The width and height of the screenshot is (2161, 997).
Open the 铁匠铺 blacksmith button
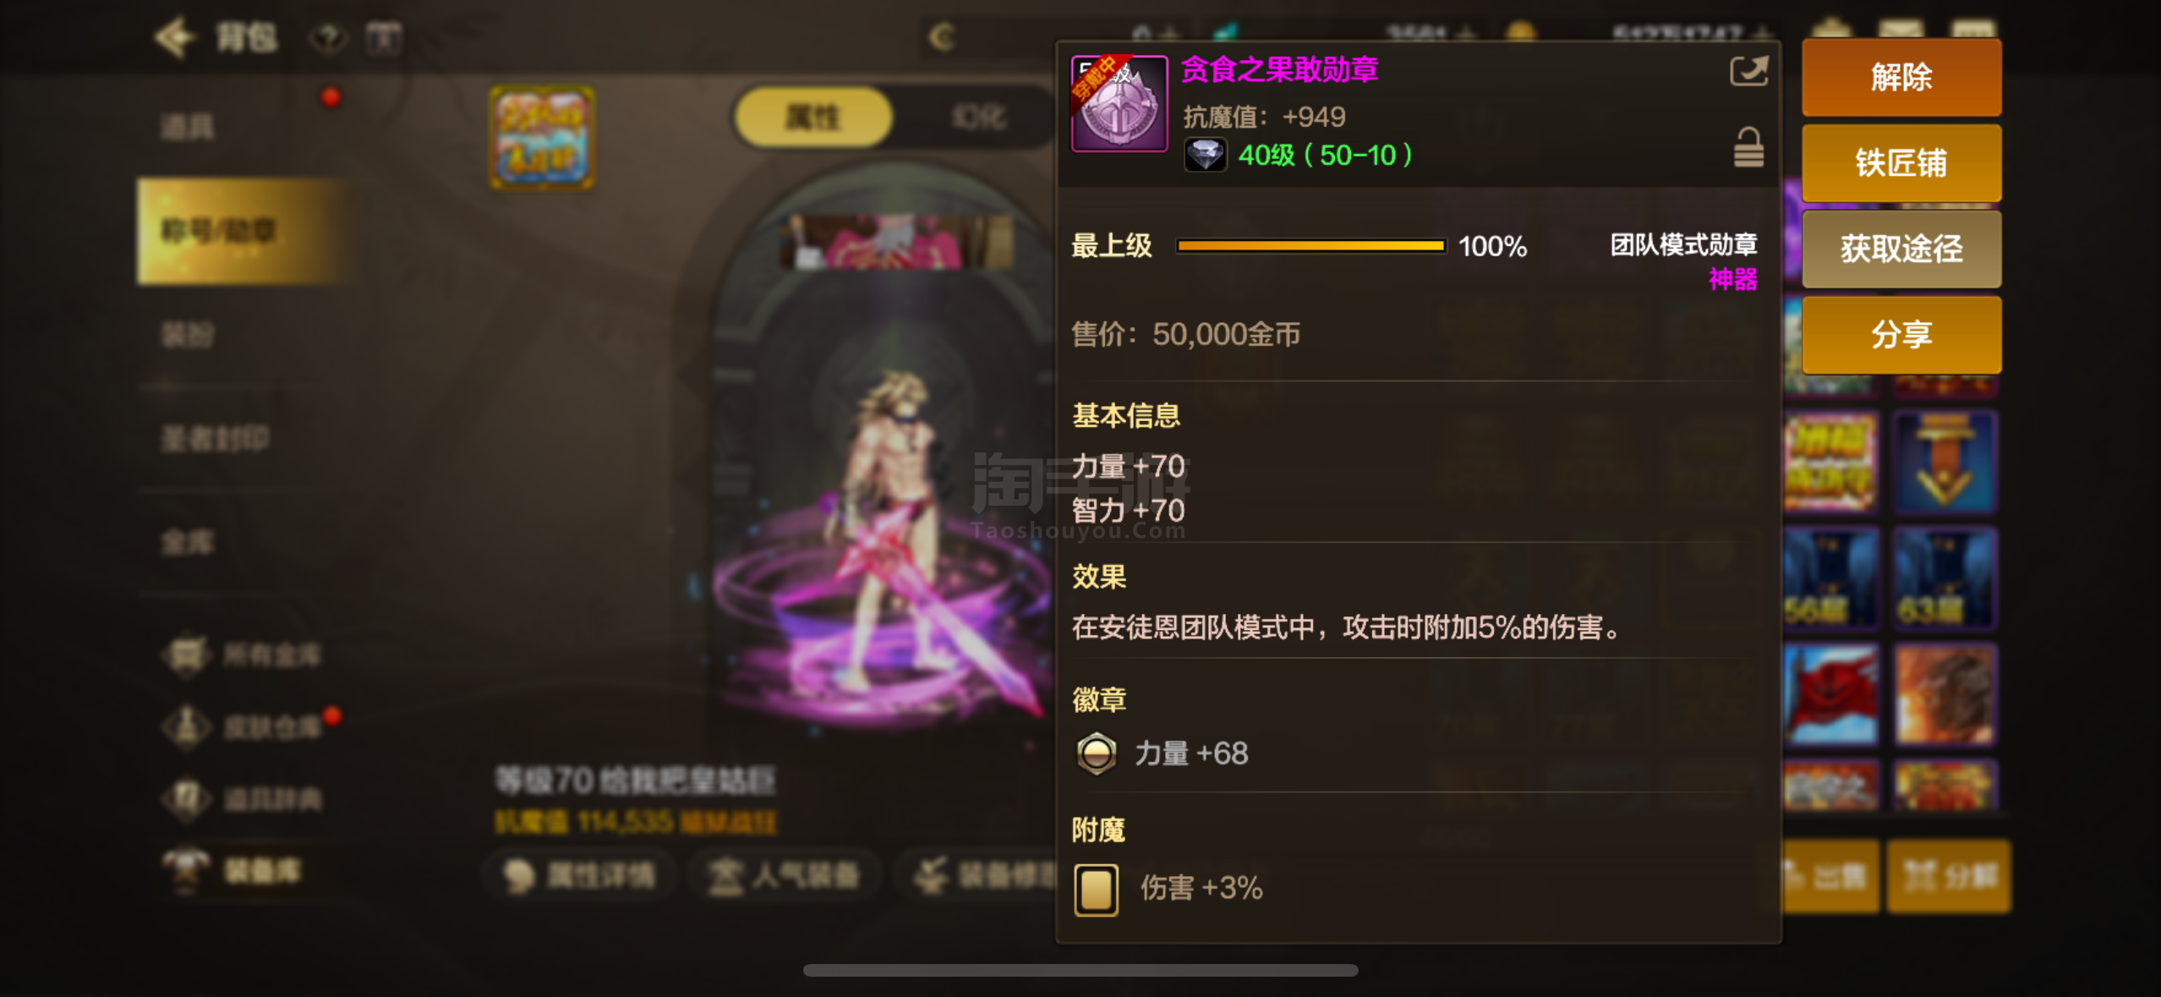pyautogui.click(x=1901, y=163)
